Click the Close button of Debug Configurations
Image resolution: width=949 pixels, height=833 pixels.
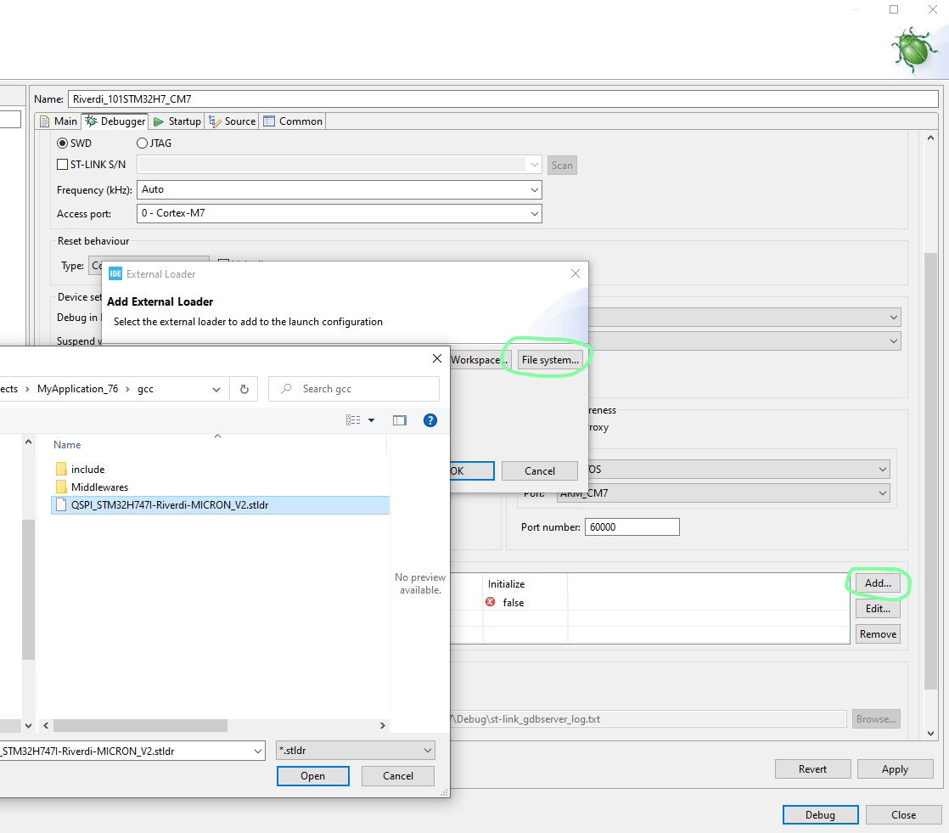click(x=903, y=815)
